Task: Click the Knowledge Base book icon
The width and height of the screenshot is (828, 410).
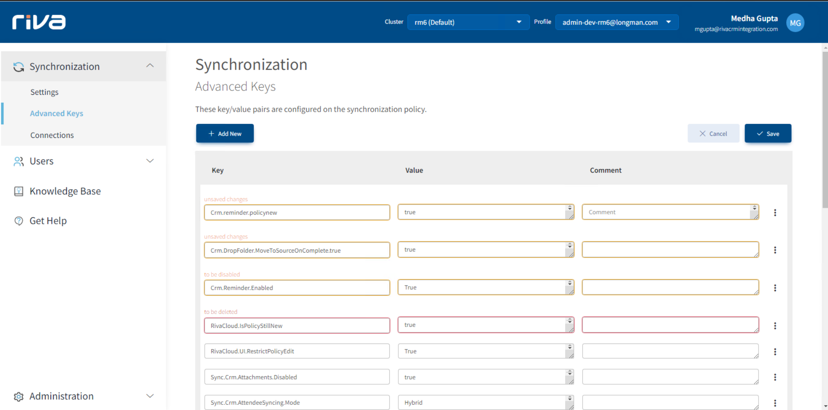Action: pos(19,191)
